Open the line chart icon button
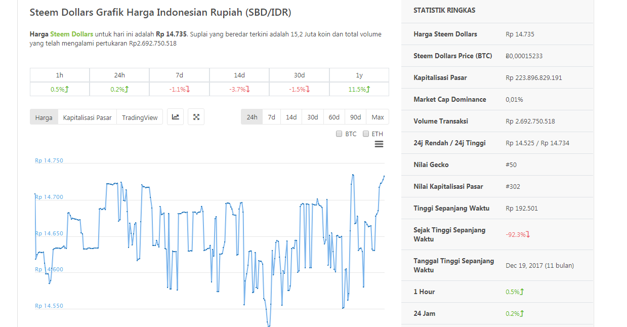 point(176,117)
